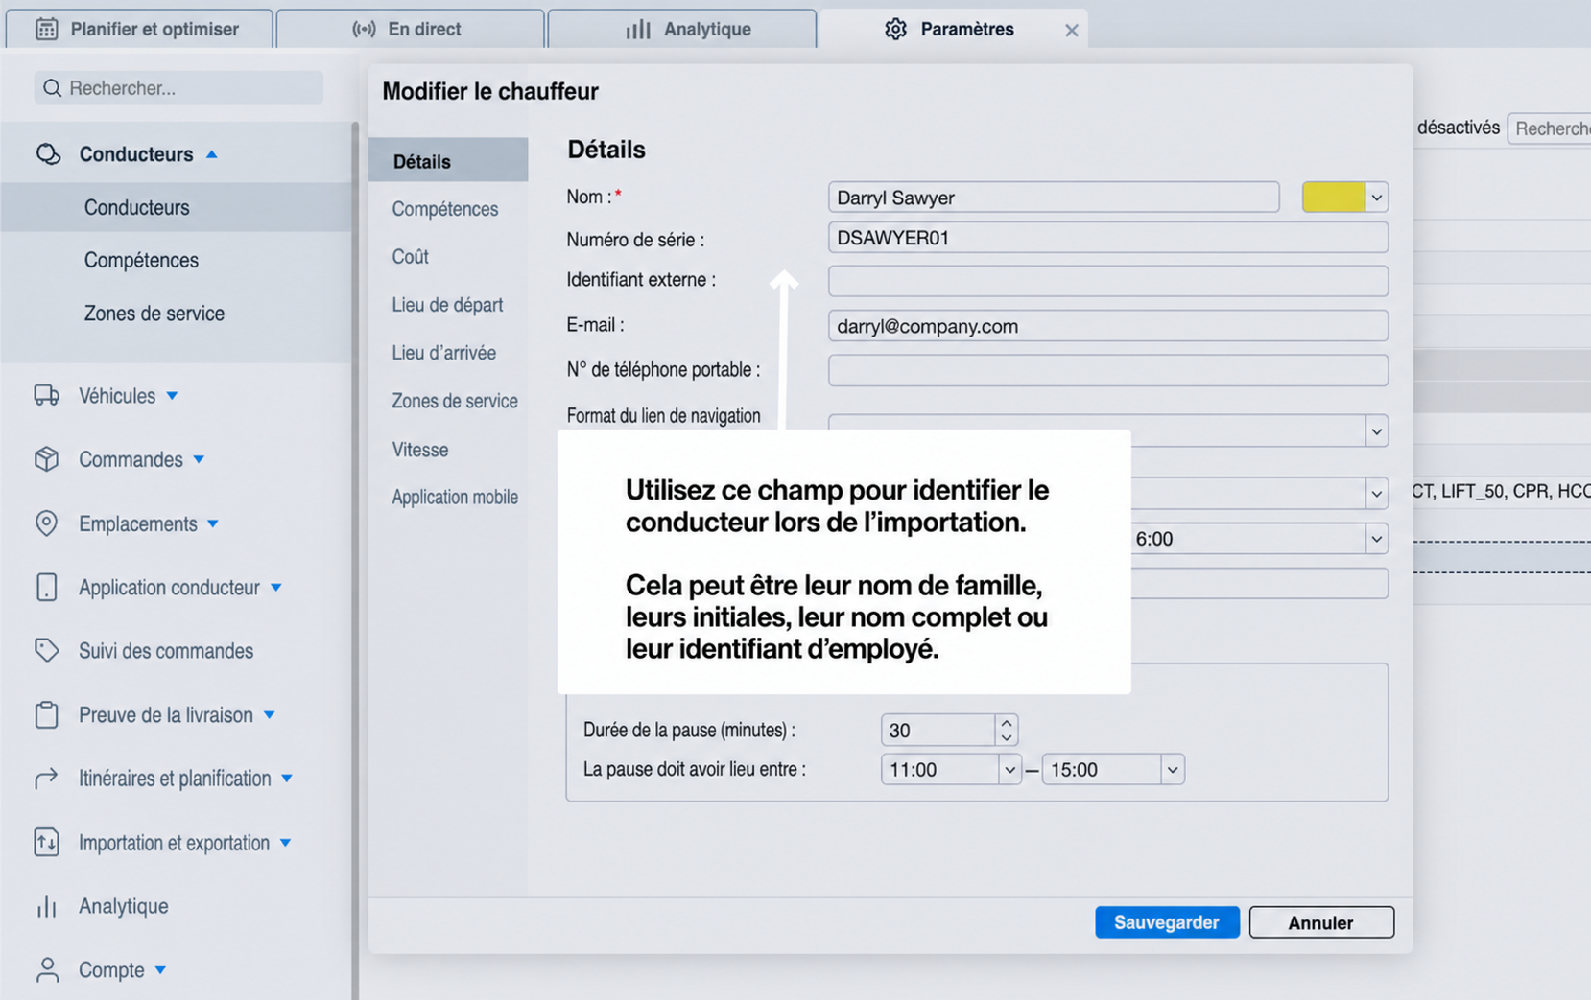Screen dimensions: 1591x1000
Task: Expand the Véhicules sidebar section
Action: (172, 396)
